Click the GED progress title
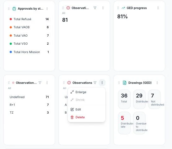Image resolution: width=172 pixels, height=149 pixels. (137, 8)
